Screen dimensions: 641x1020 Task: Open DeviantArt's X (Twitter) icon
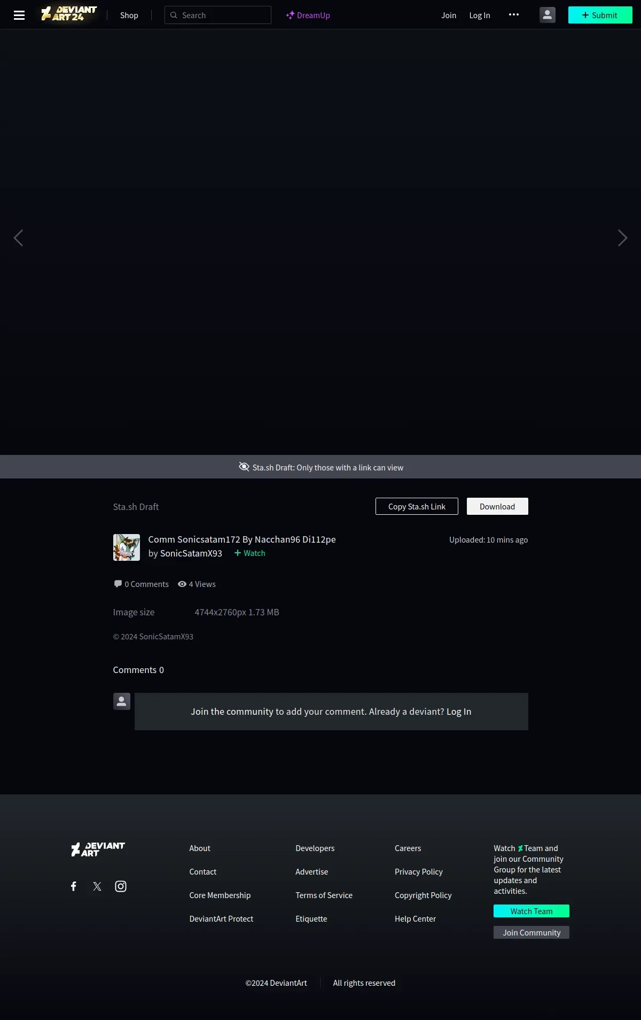[97, 886]
